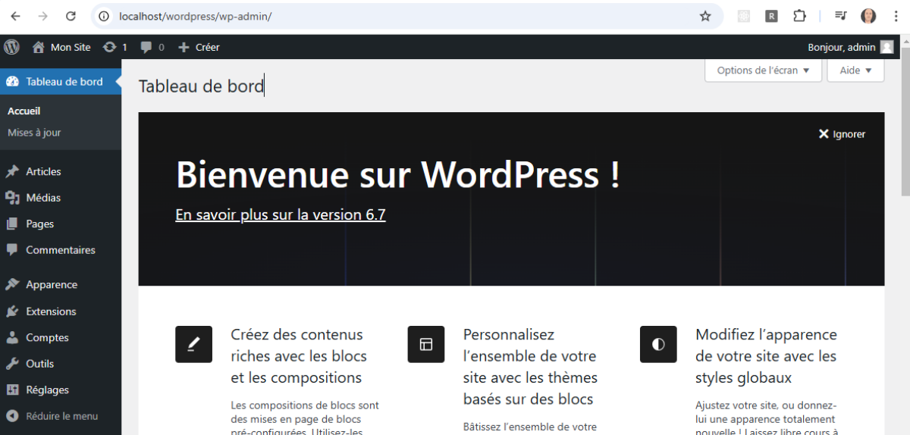Click the Réglages sliders icon
The height and width of the screenshot is (435, 910).
(12, 390)
